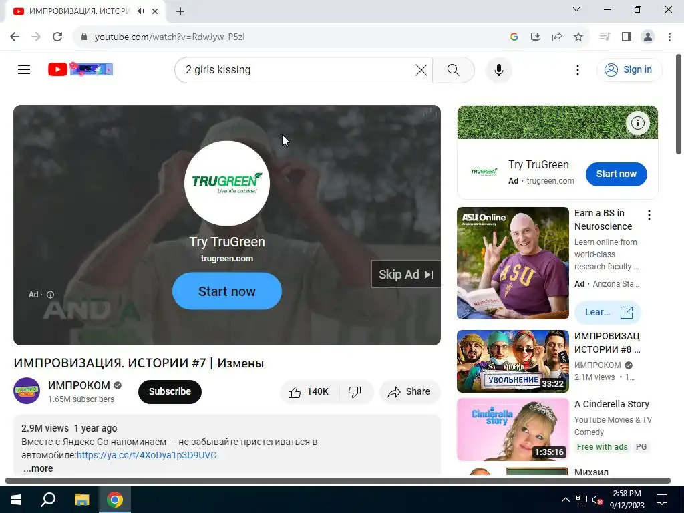The image size is (684, 513).
Task: Click the URL in the address bar
Action: pyautogui.click(x=170, y=37)
